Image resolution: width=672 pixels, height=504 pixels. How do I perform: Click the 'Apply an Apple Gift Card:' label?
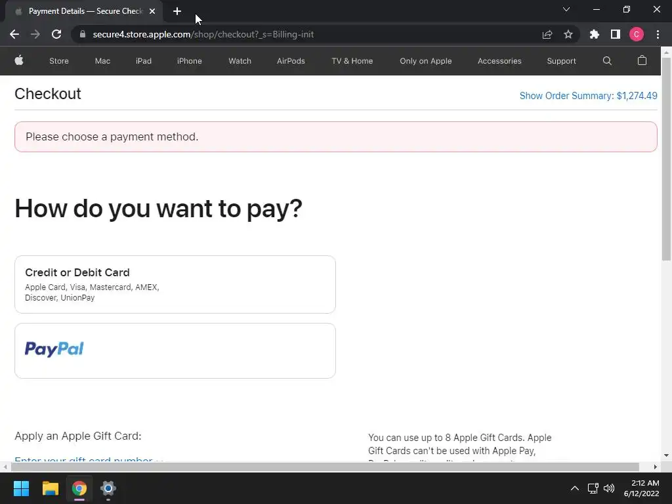point(78,436)
